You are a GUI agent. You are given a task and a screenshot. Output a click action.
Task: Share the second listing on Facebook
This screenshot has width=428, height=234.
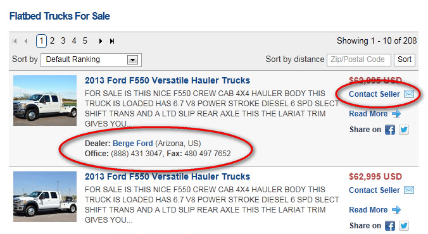pyautogui.click(x=390, y=226)
